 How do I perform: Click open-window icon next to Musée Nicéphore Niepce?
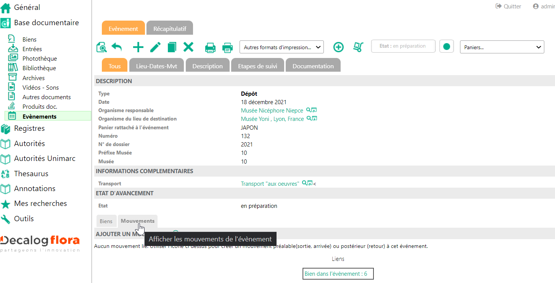[x=314, y=110]
